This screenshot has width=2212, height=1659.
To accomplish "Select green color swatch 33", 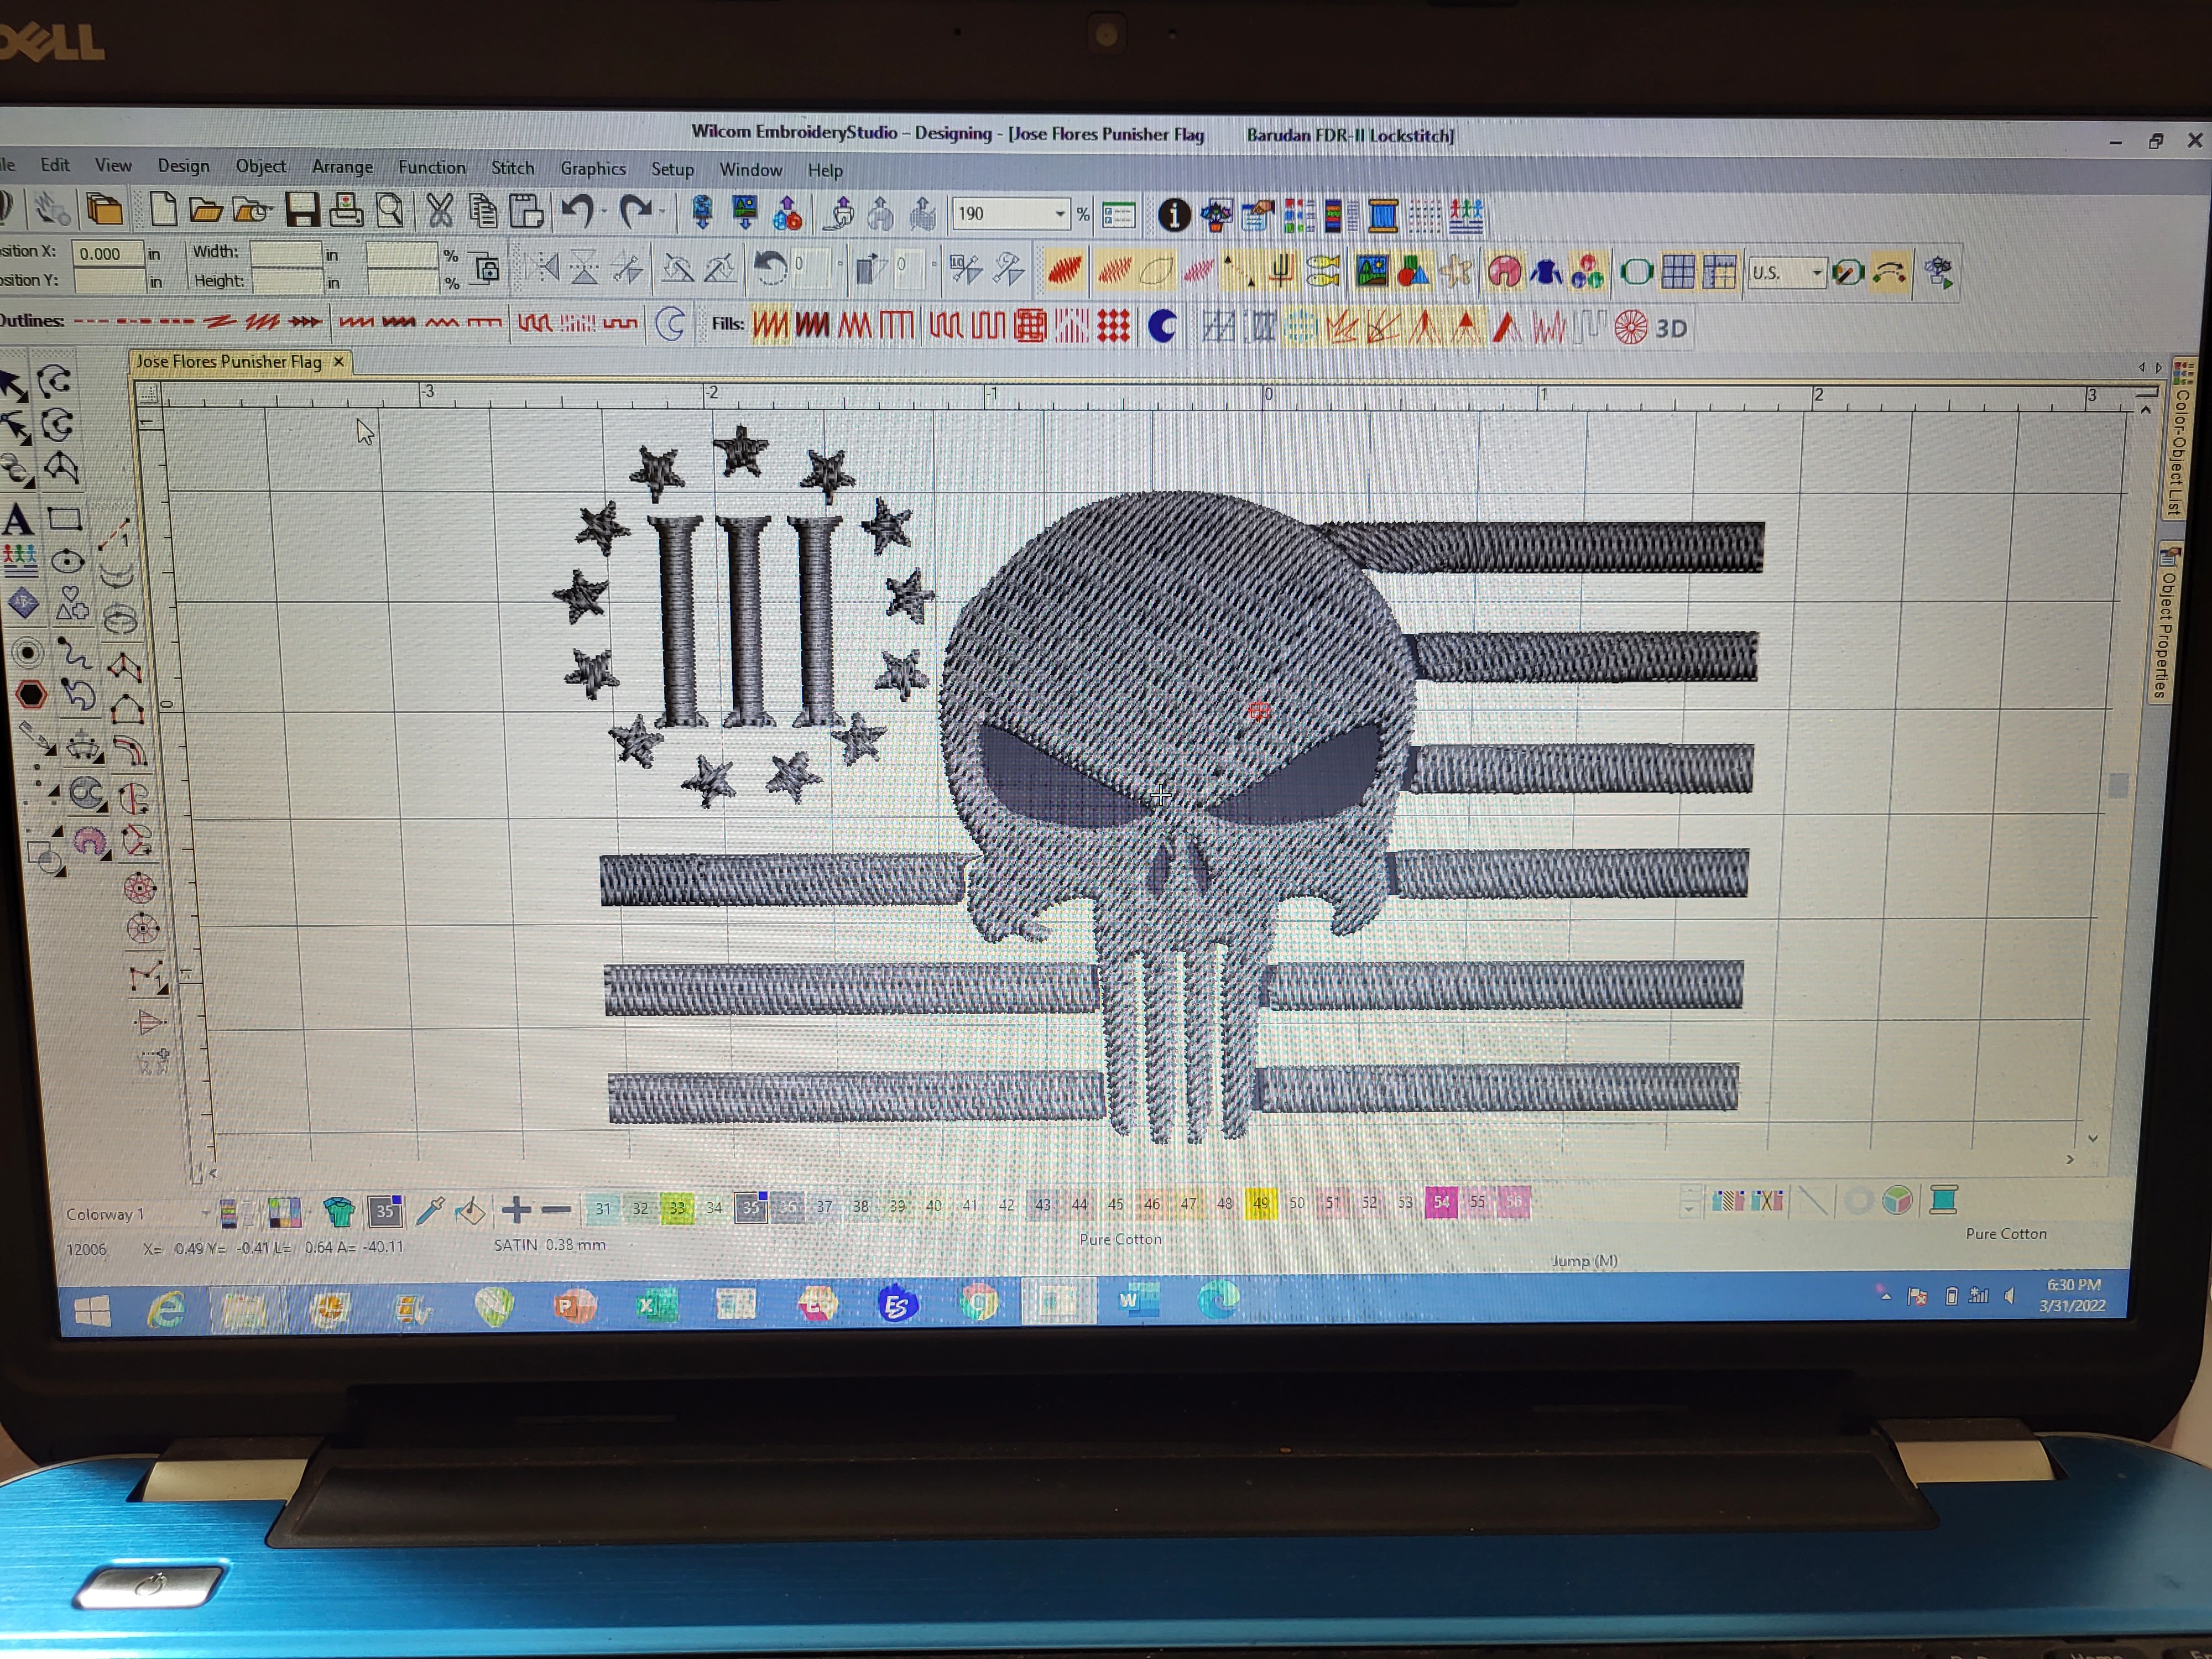I will (677, 1208).
